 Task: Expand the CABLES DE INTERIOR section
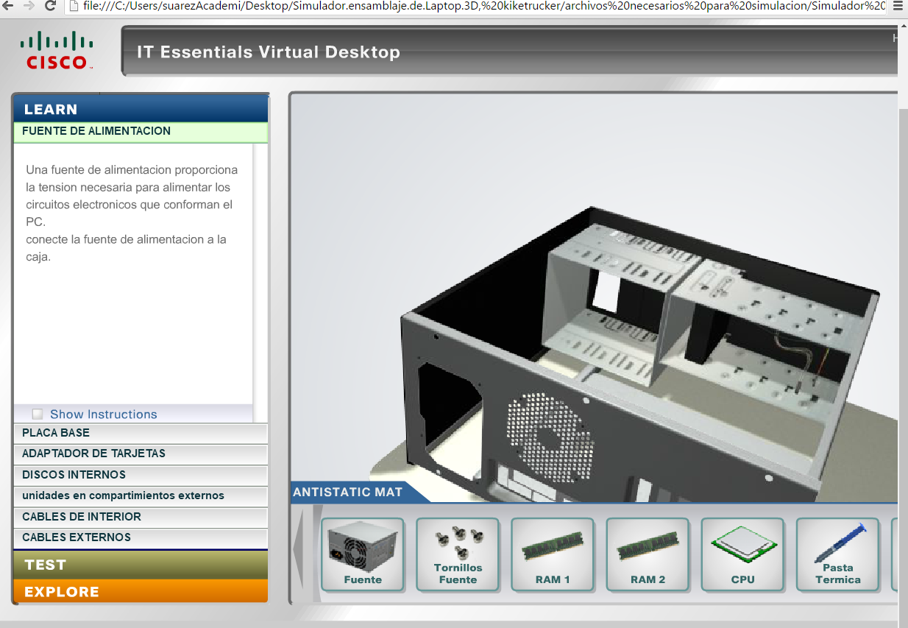[140, 517]
